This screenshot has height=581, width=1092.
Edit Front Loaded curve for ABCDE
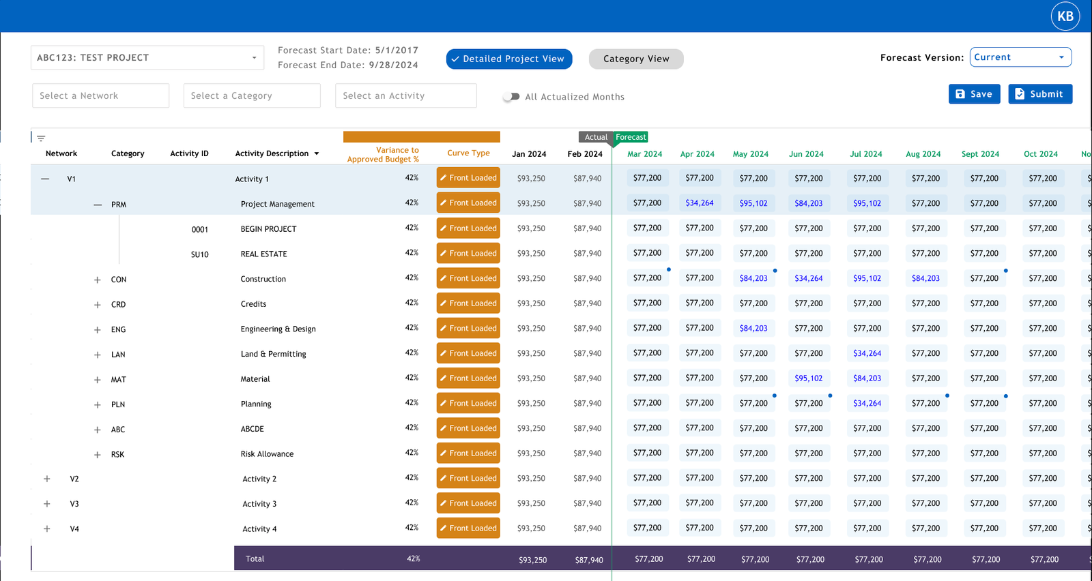468,428
